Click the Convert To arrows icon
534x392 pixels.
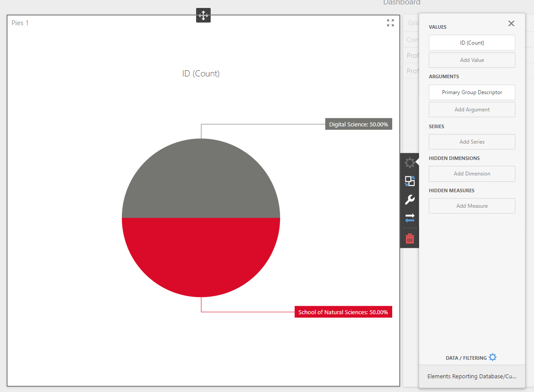[409, 218]
